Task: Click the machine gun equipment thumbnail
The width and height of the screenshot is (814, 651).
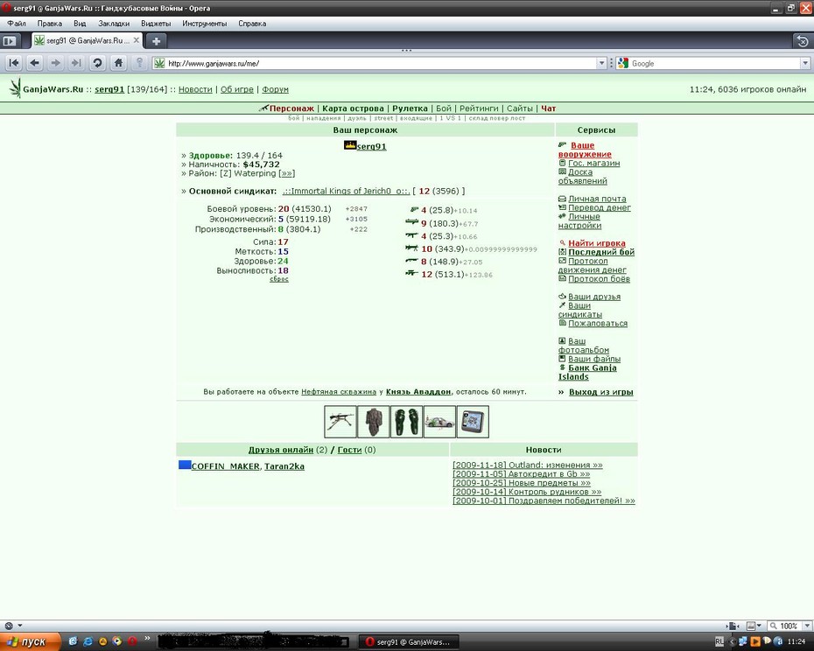Action: point(340,422)
